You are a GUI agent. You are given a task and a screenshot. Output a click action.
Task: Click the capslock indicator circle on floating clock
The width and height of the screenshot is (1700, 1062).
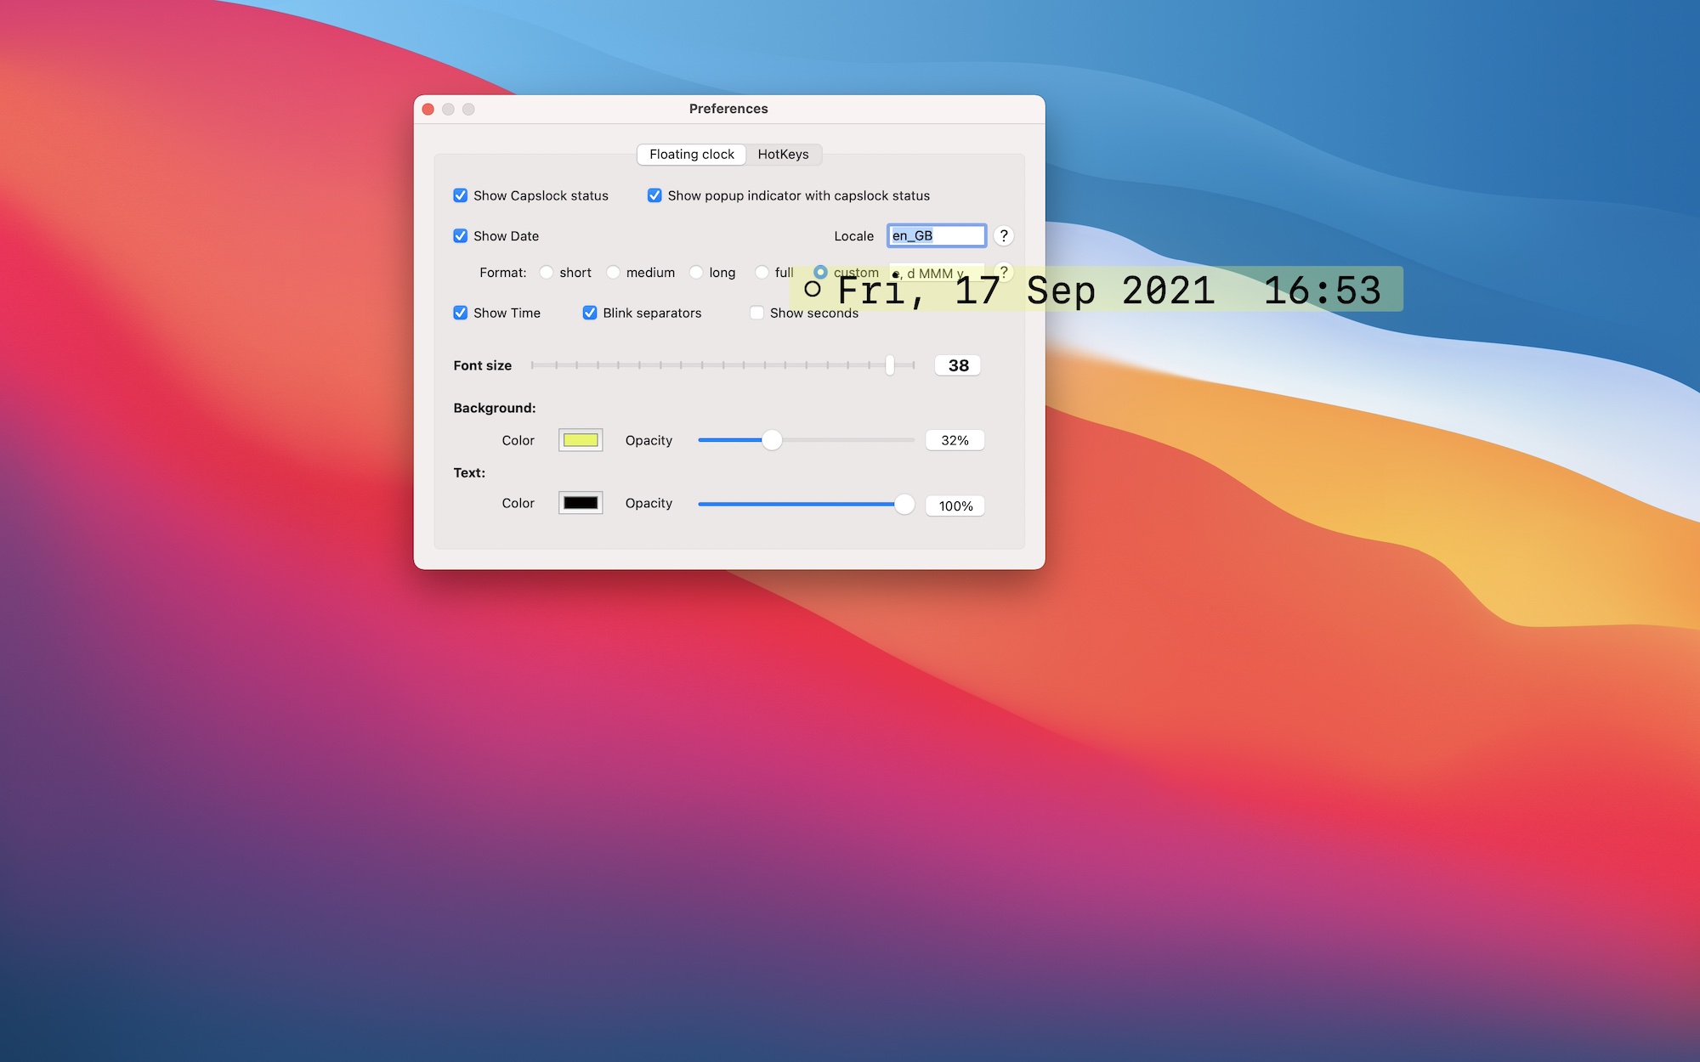813,290
